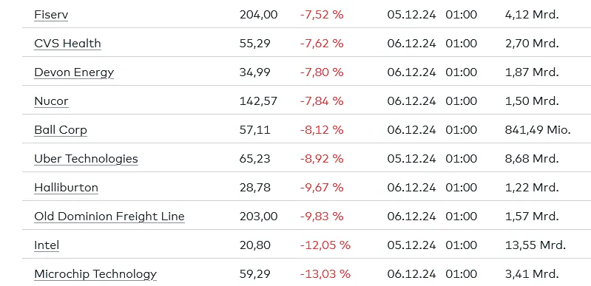Viewport: 591px width, 286px height.
Task: Open the CVS Health stock link
Action: click(x=67, y=44)
